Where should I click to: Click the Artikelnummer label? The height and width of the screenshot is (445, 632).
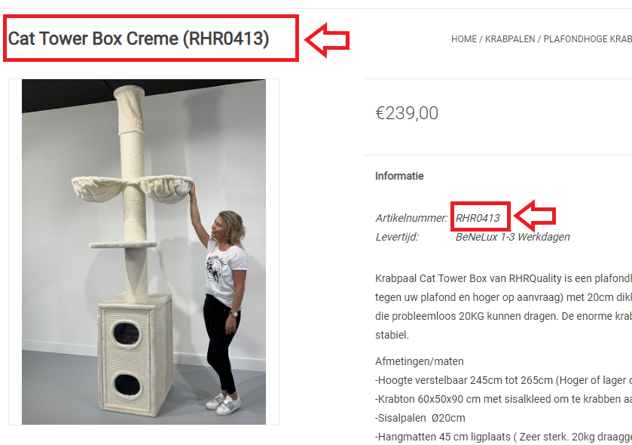click(411, 218)
